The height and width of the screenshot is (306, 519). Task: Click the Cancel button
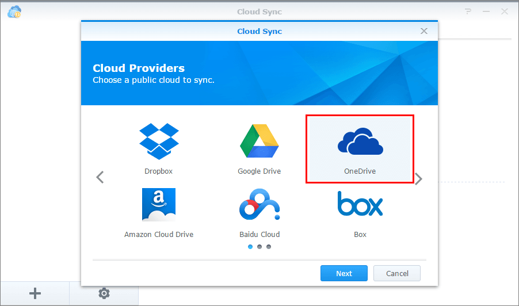pos(397,273)
